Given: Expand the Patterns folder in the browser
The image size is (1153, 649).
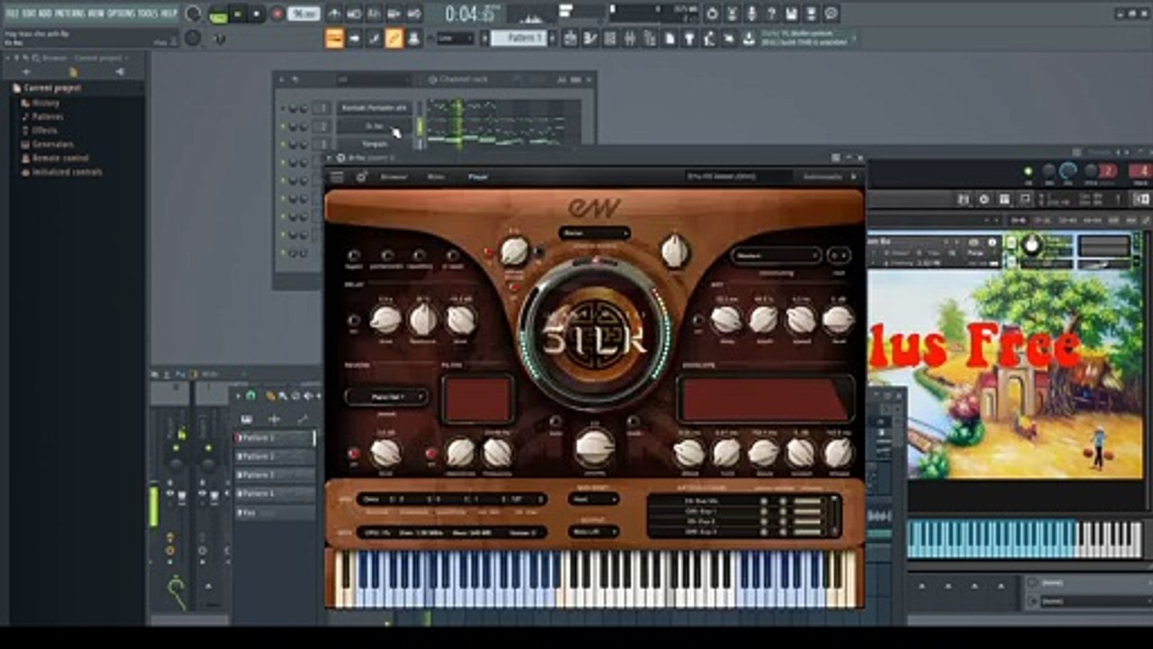Looking at the screenshot, I should point(47,117).
